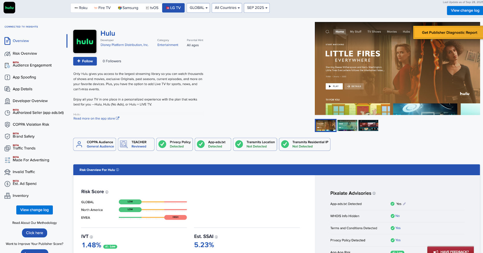
Task: Click the Invalid Traffic sidebar icon
Action: 7,172
